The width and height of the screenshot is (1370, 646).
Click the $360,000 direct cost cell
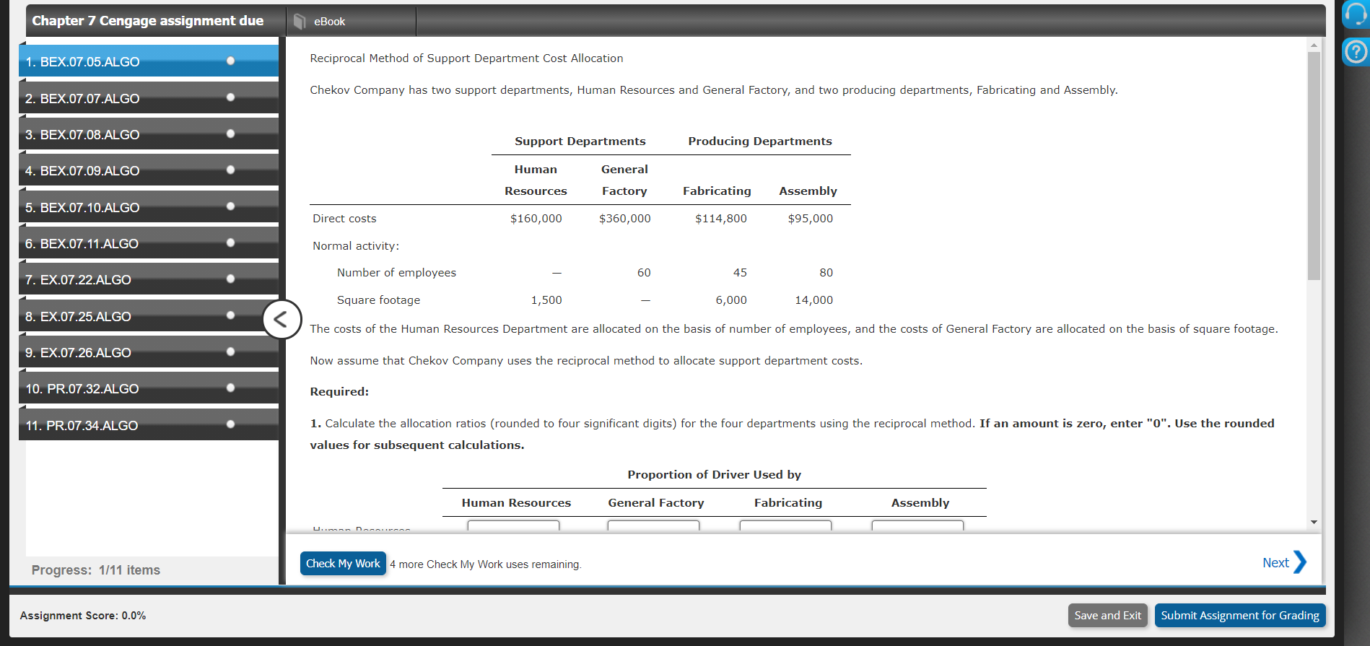coord(624,219)
